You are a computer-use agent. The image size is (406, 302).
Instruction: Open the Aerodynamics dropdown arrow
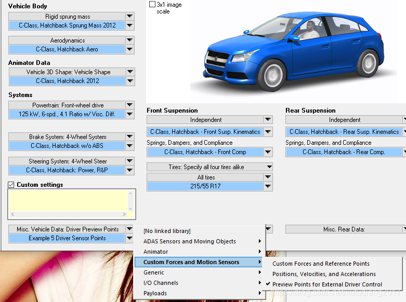tap(130, 40)
